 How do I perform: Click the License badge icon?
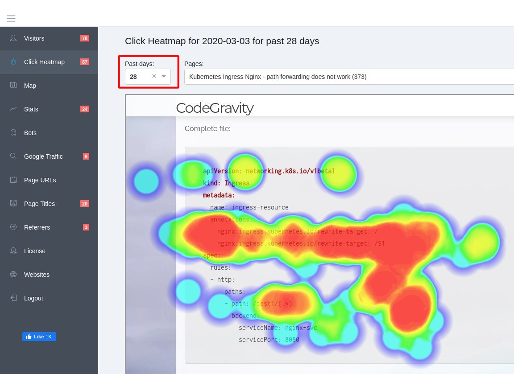(13, 251)
